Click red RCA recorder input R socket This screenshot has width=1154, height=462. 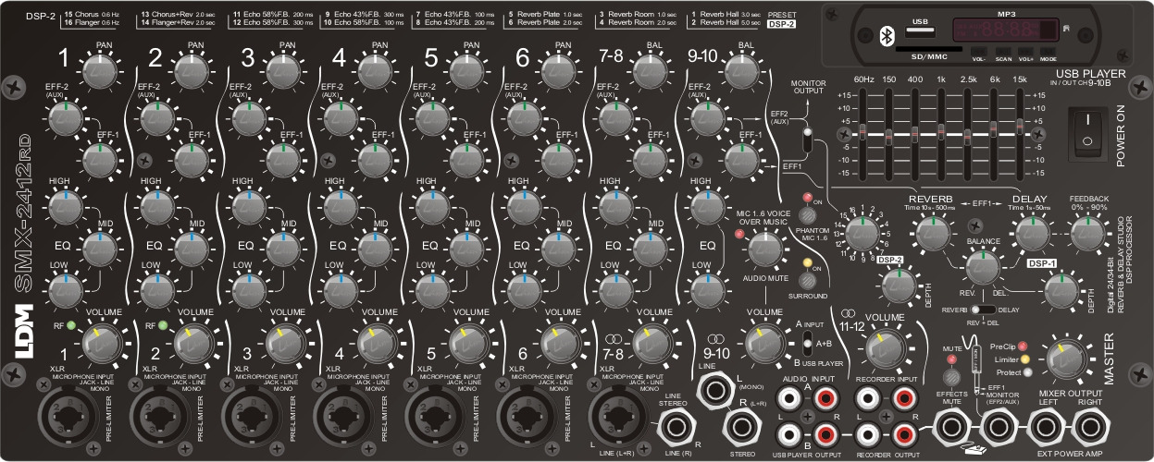tap(903, 398)
